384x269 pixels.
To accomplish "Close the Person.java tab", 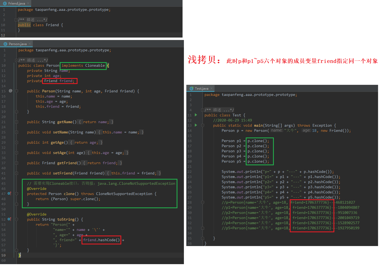I will coord(30,44).
